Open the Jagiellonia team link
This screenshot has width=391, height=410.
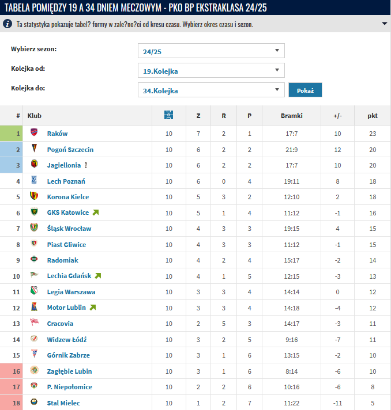(64, 165)
